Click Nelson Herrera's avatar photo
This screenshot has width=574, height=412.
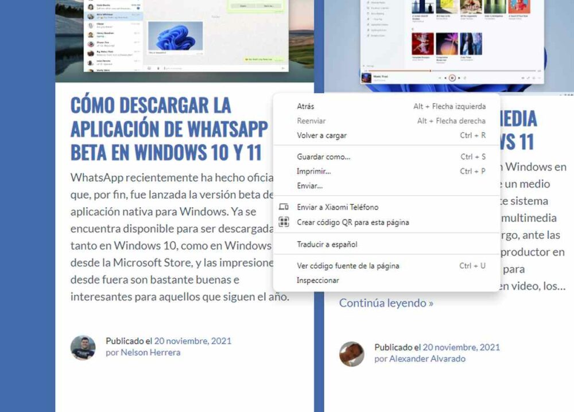[83, 348]
